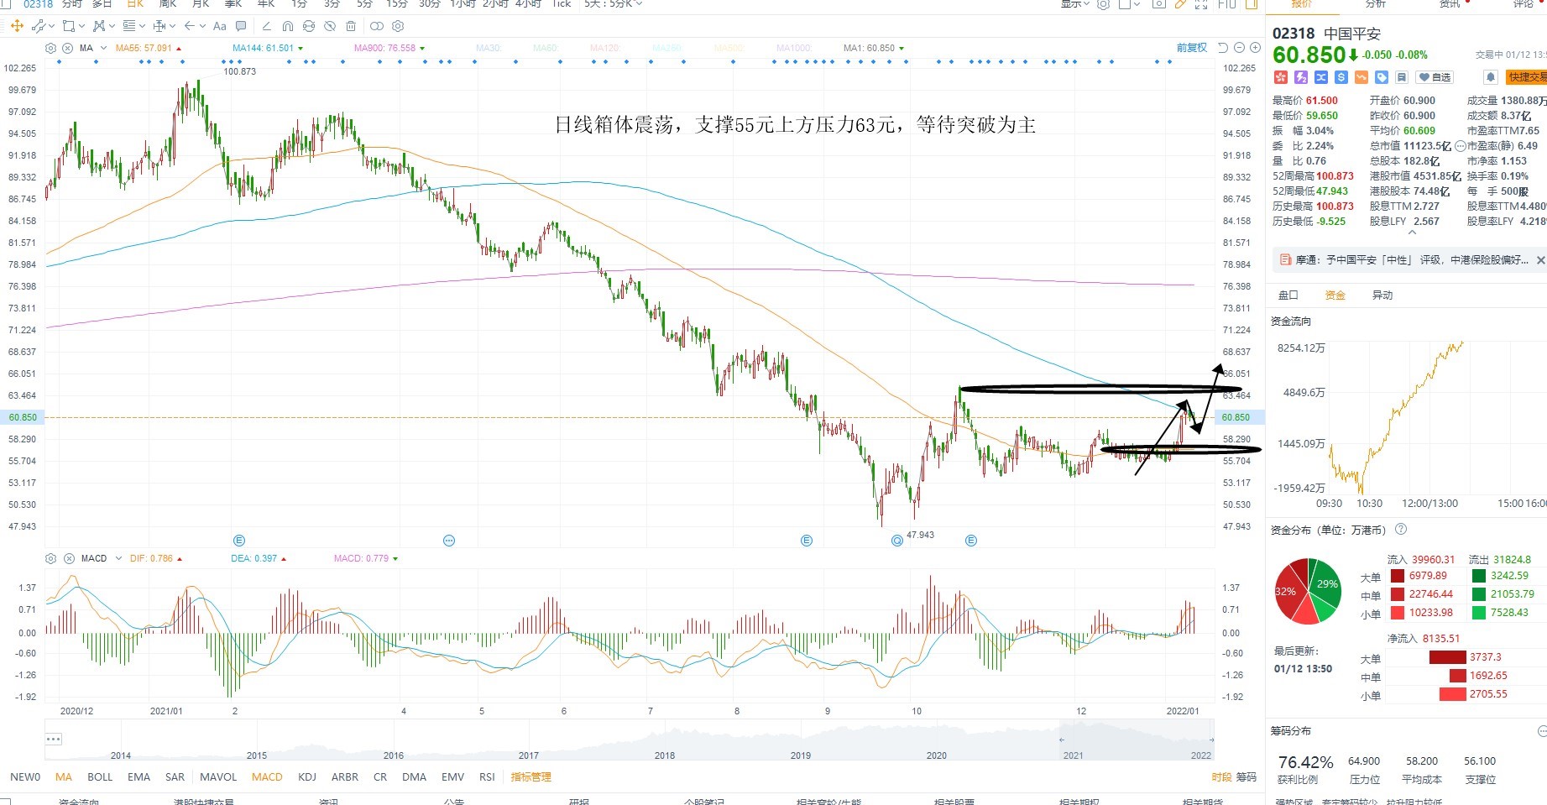Open the mini timeline ellipsis button

[x=54, y=740]
